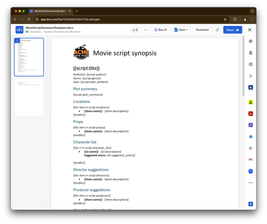Download the document
The height and width of the screenshot is (224, 267).
pyautogui.click(x=202, y=30)
